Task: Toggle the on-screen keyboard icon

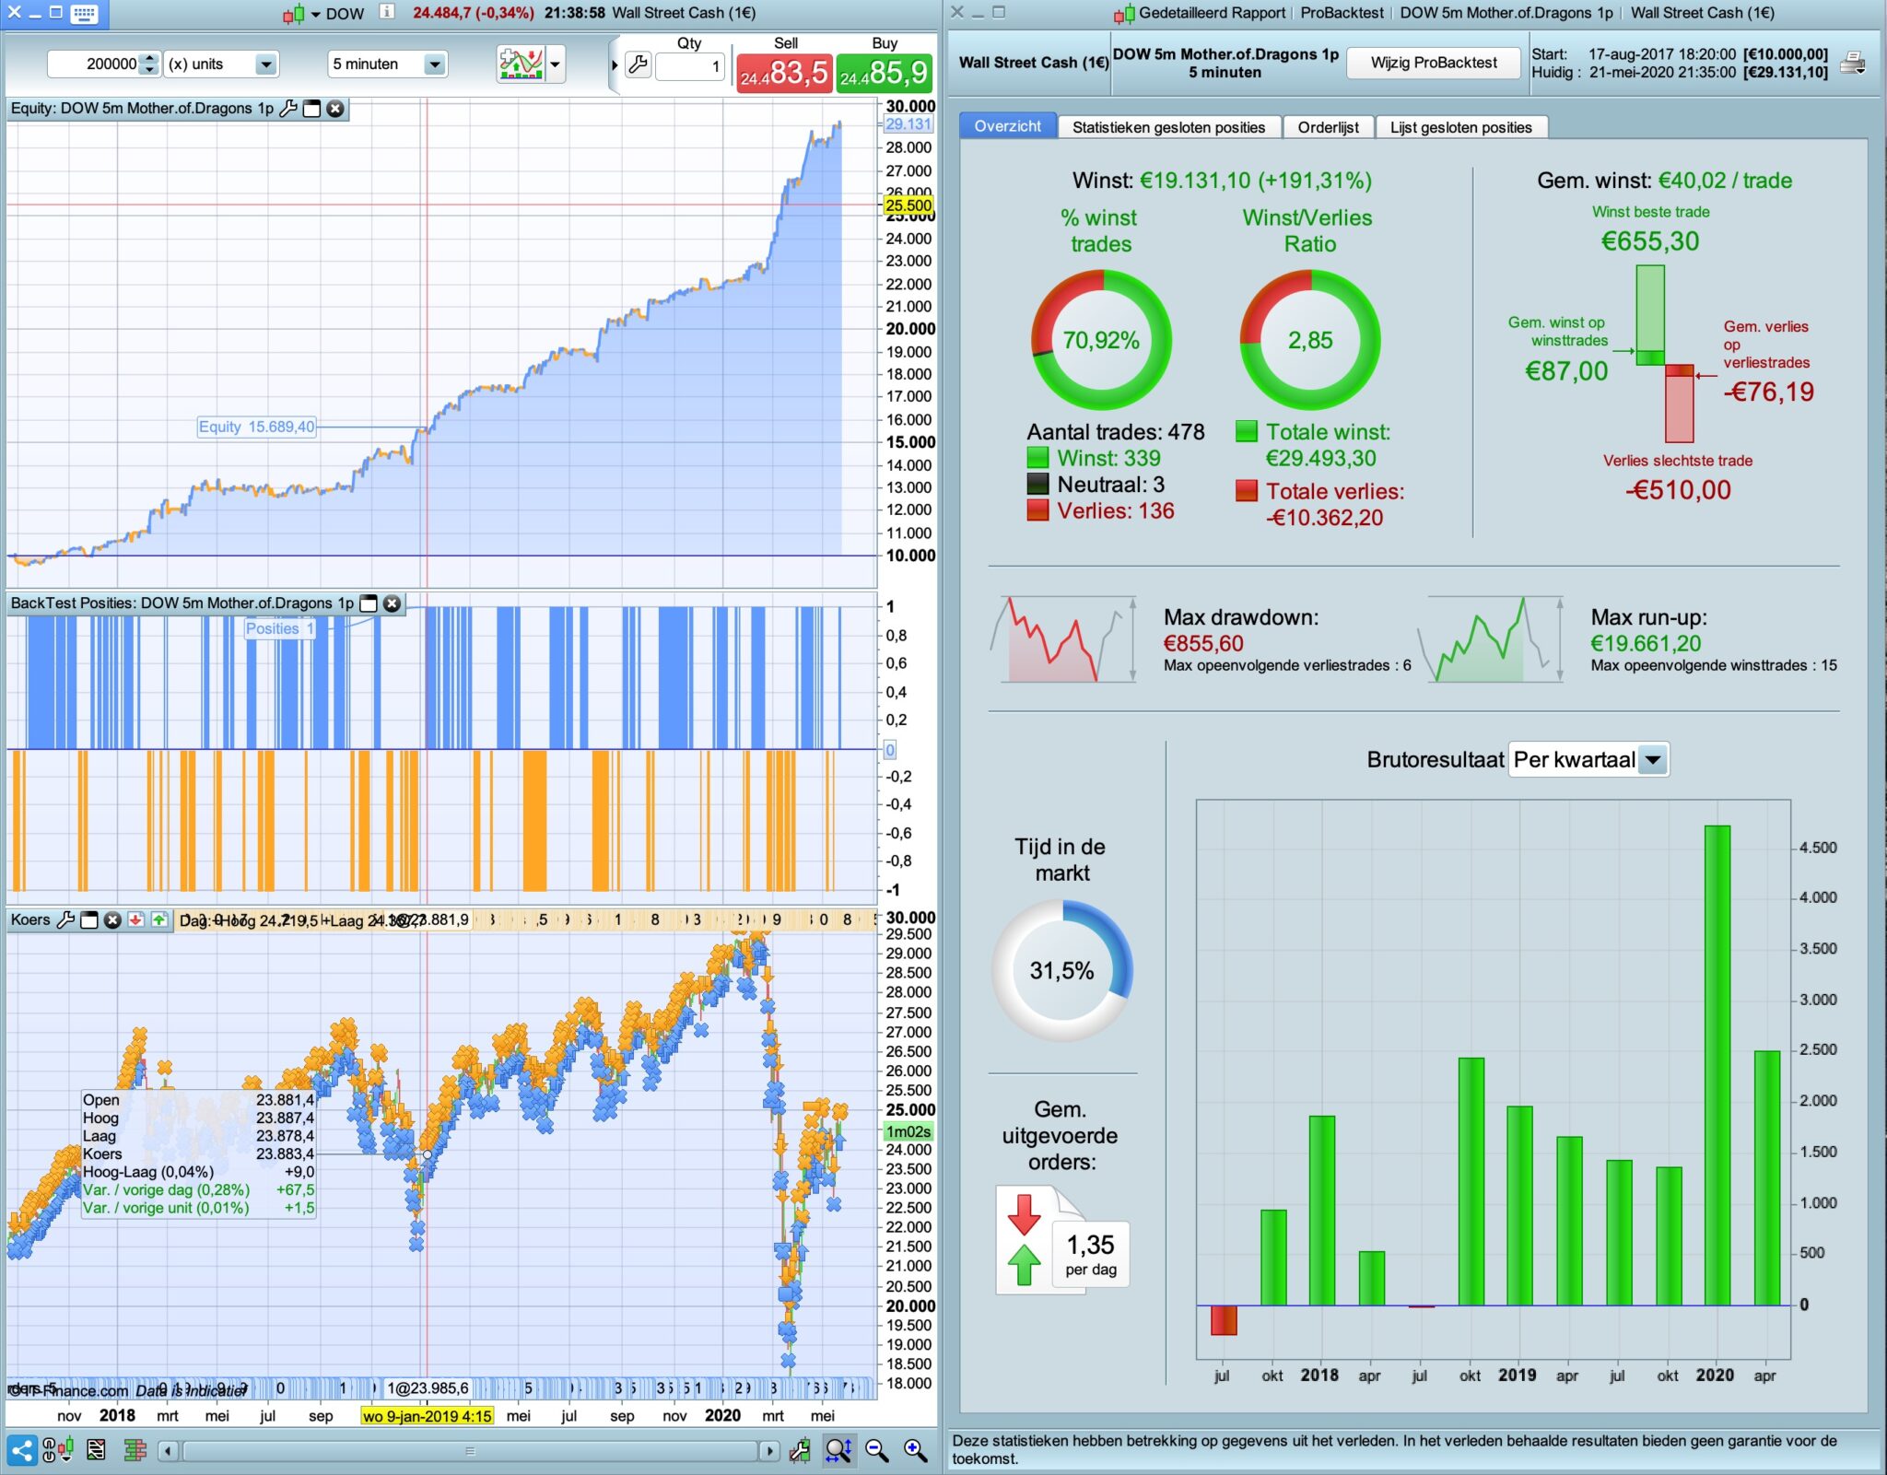Action: click(x=84, y=13)
